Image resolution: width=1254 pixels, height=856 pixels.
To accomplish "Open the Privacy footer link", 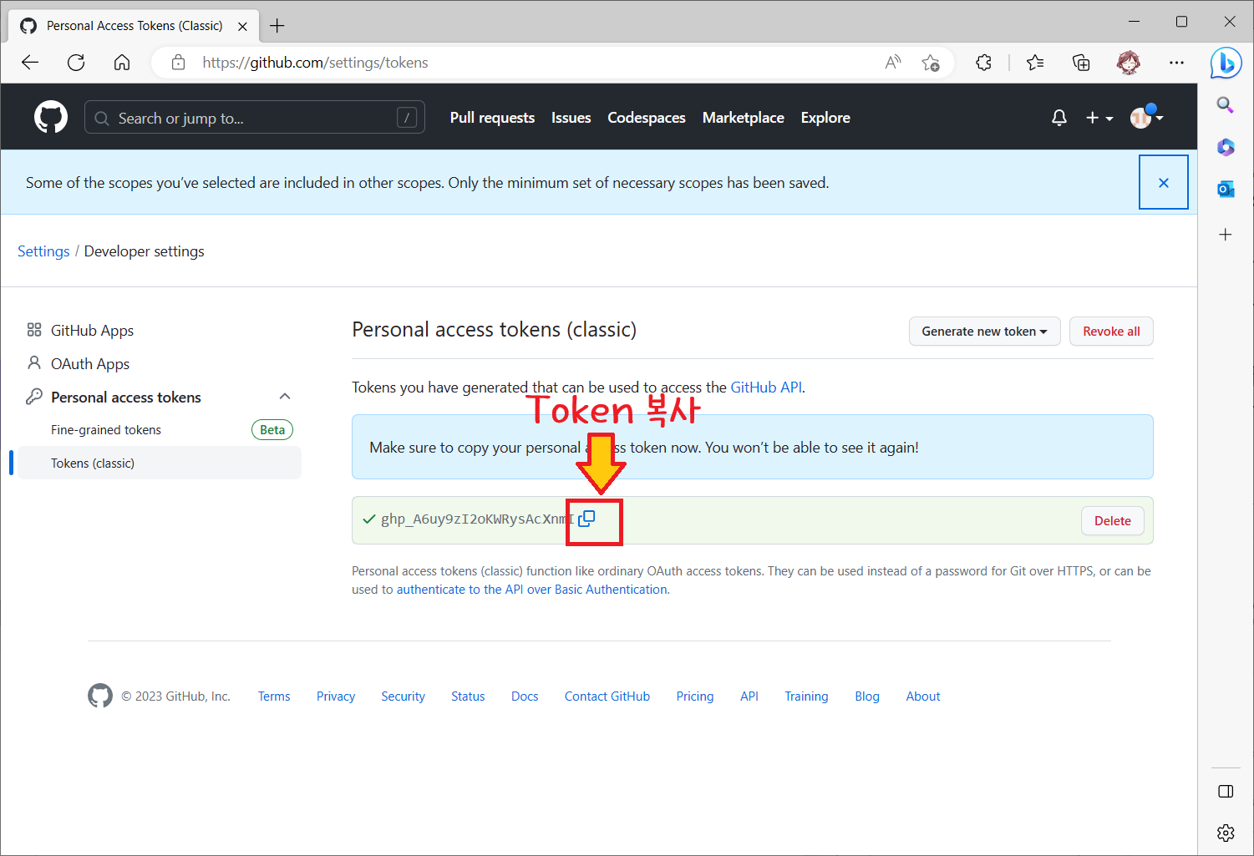I will point(336,696).
